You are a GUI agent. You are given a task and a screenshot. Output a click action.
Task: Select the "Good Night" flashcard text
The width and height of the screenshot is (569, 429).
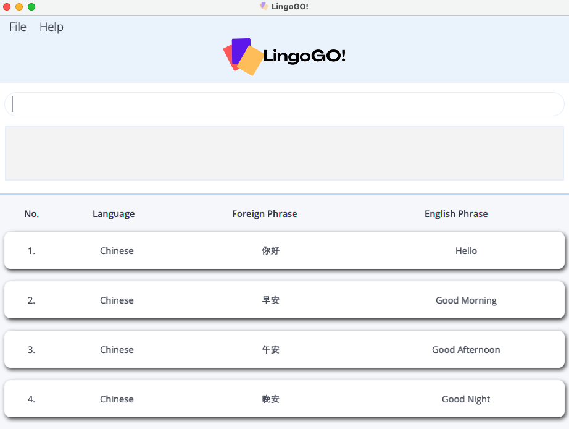466,399
